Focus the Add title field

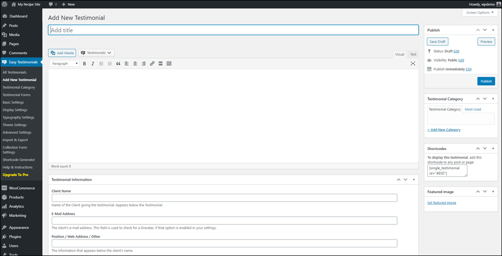233,30
